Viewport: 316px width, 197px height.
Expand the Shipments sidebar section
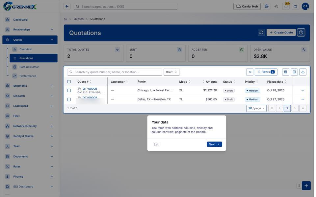(52, 86)
